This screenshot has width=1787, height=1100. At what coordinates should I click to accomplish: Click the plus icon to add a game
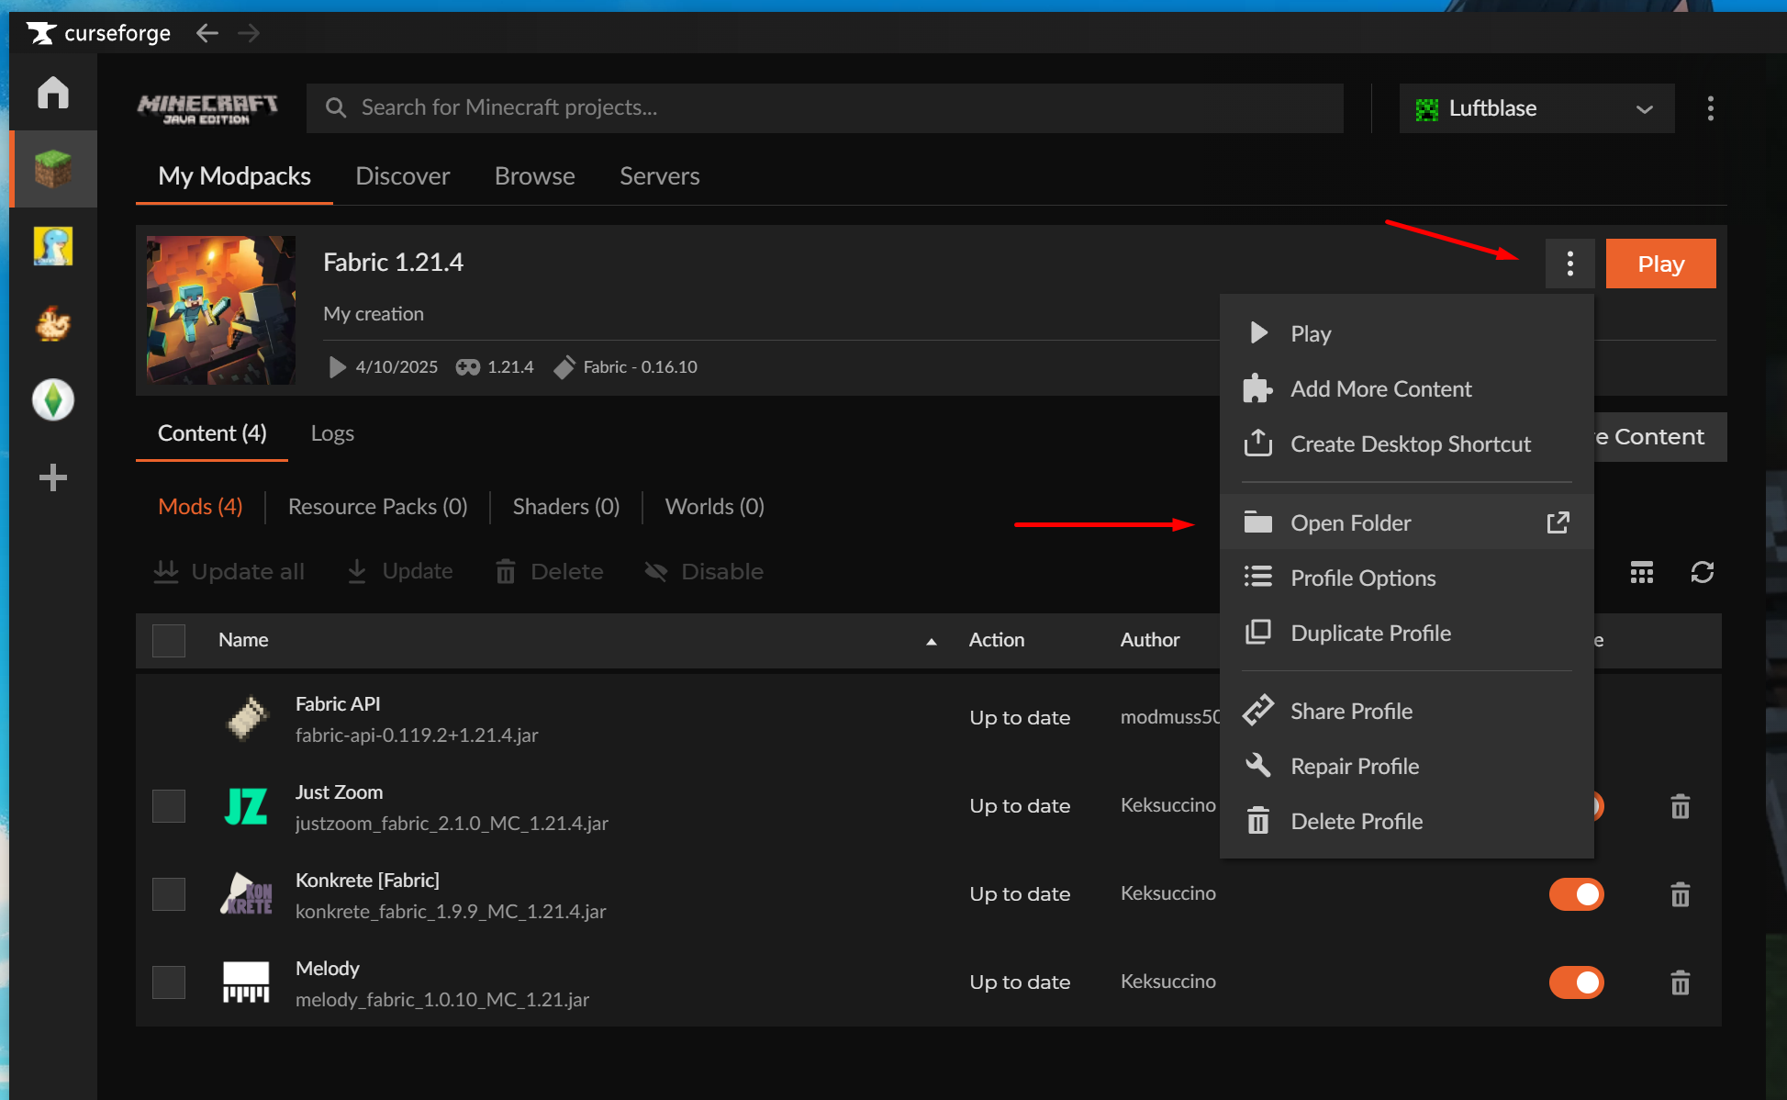pos(53,477)
